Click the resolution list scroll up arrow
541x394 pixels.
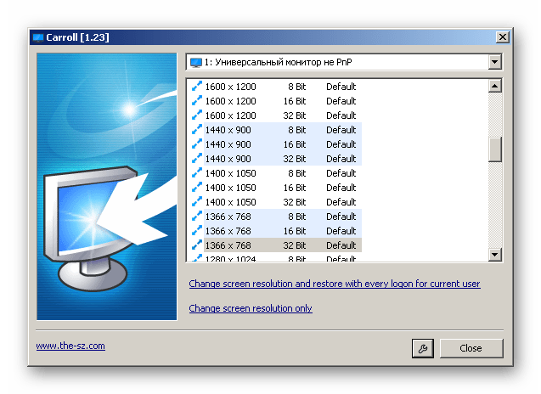tap(495, 86)
